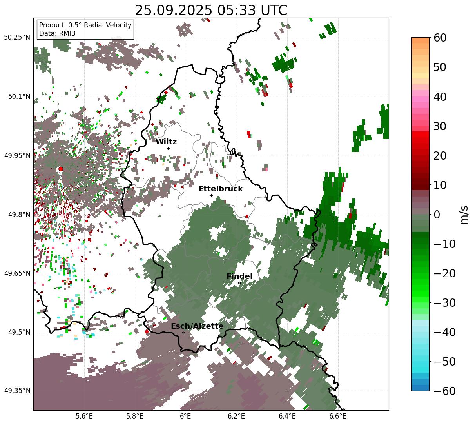
Task: Click the colorbar 20 tick label
Action: [x=439, y=155]
